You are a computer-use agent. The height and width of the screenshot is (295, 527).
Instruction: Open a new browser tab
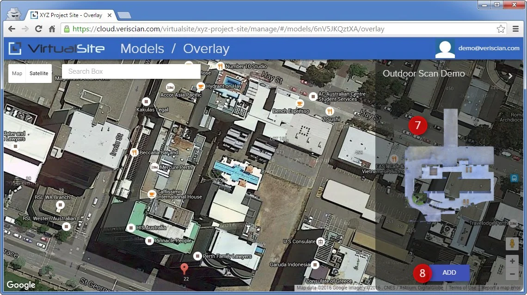coord(124,15)
